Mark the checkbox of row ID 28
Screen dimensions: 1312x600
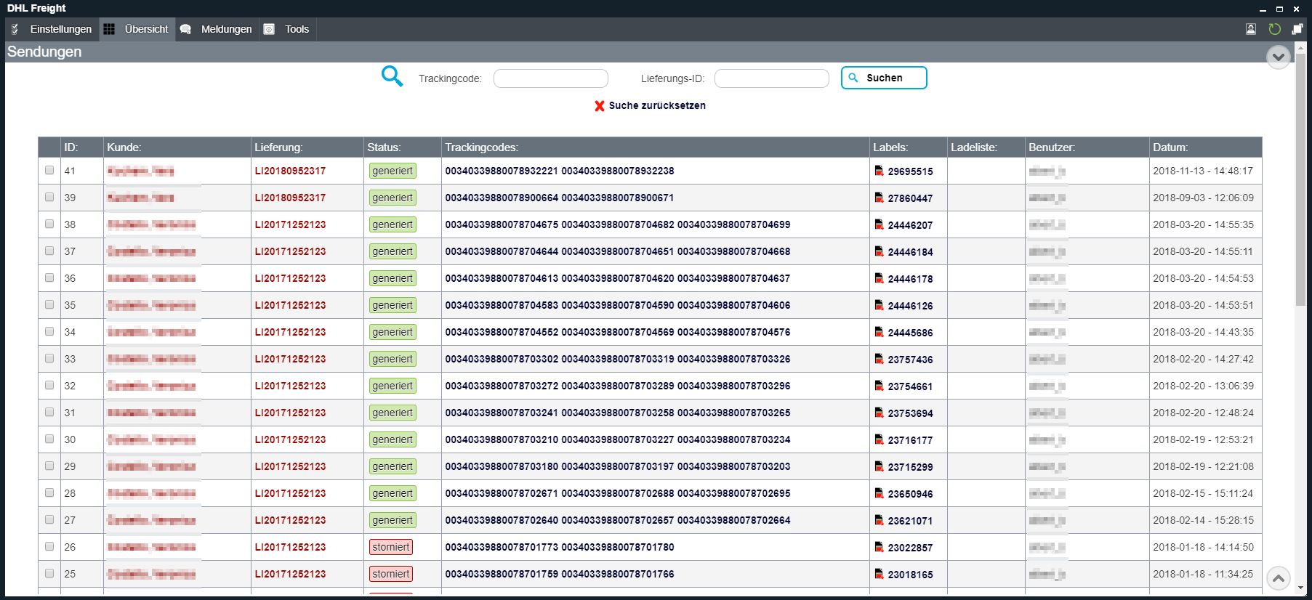49,493
